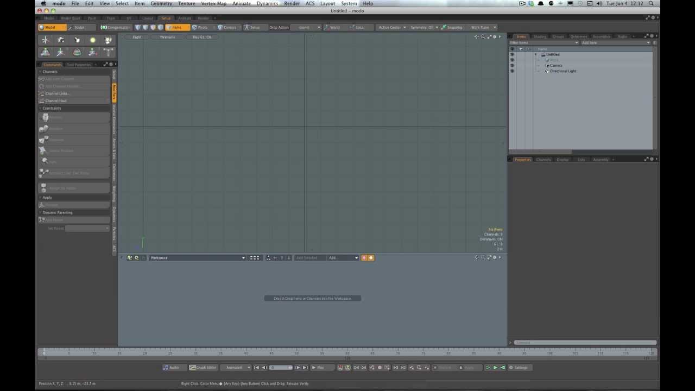Image resolution: width=695 pixels, height=391 pixels.
Task: Open the Geometry menu
Action: (x=161, y=3)
